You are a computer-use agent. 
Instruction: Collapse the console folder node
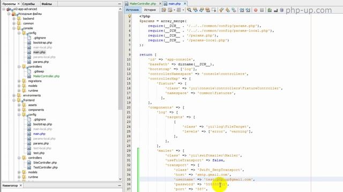[14, 28]
